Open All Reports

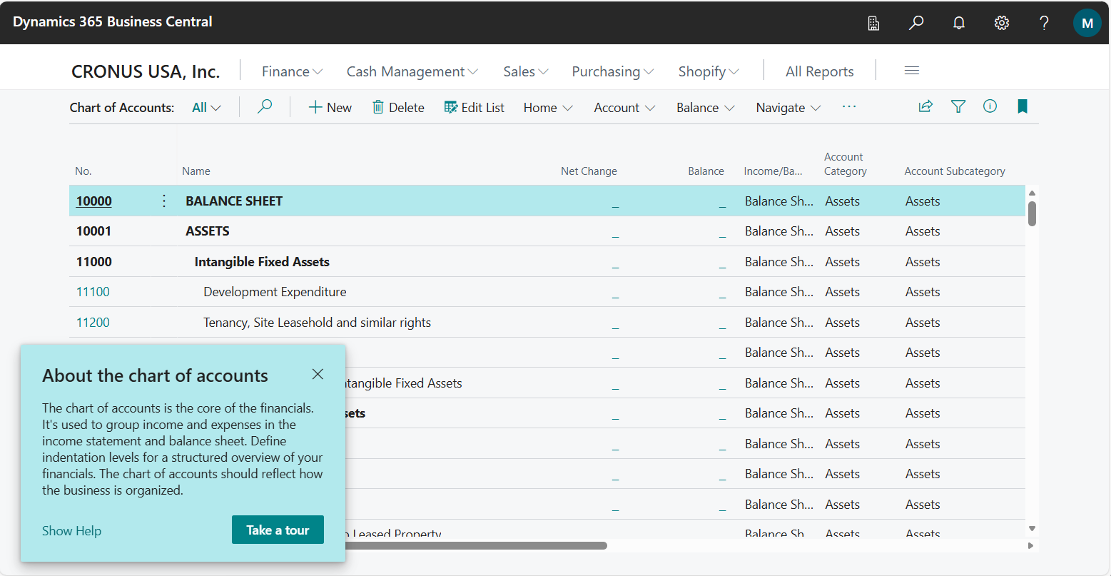pyautogui.click(x=819, y=71)
